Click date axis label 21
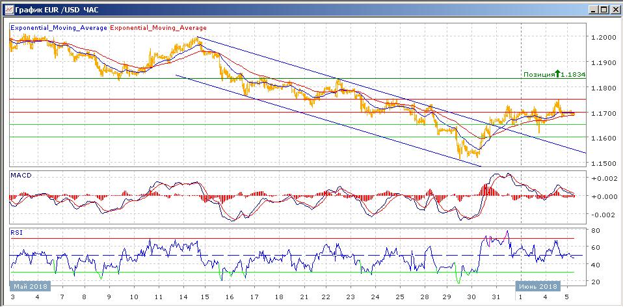The image size is (623, 307). point(304,297)
